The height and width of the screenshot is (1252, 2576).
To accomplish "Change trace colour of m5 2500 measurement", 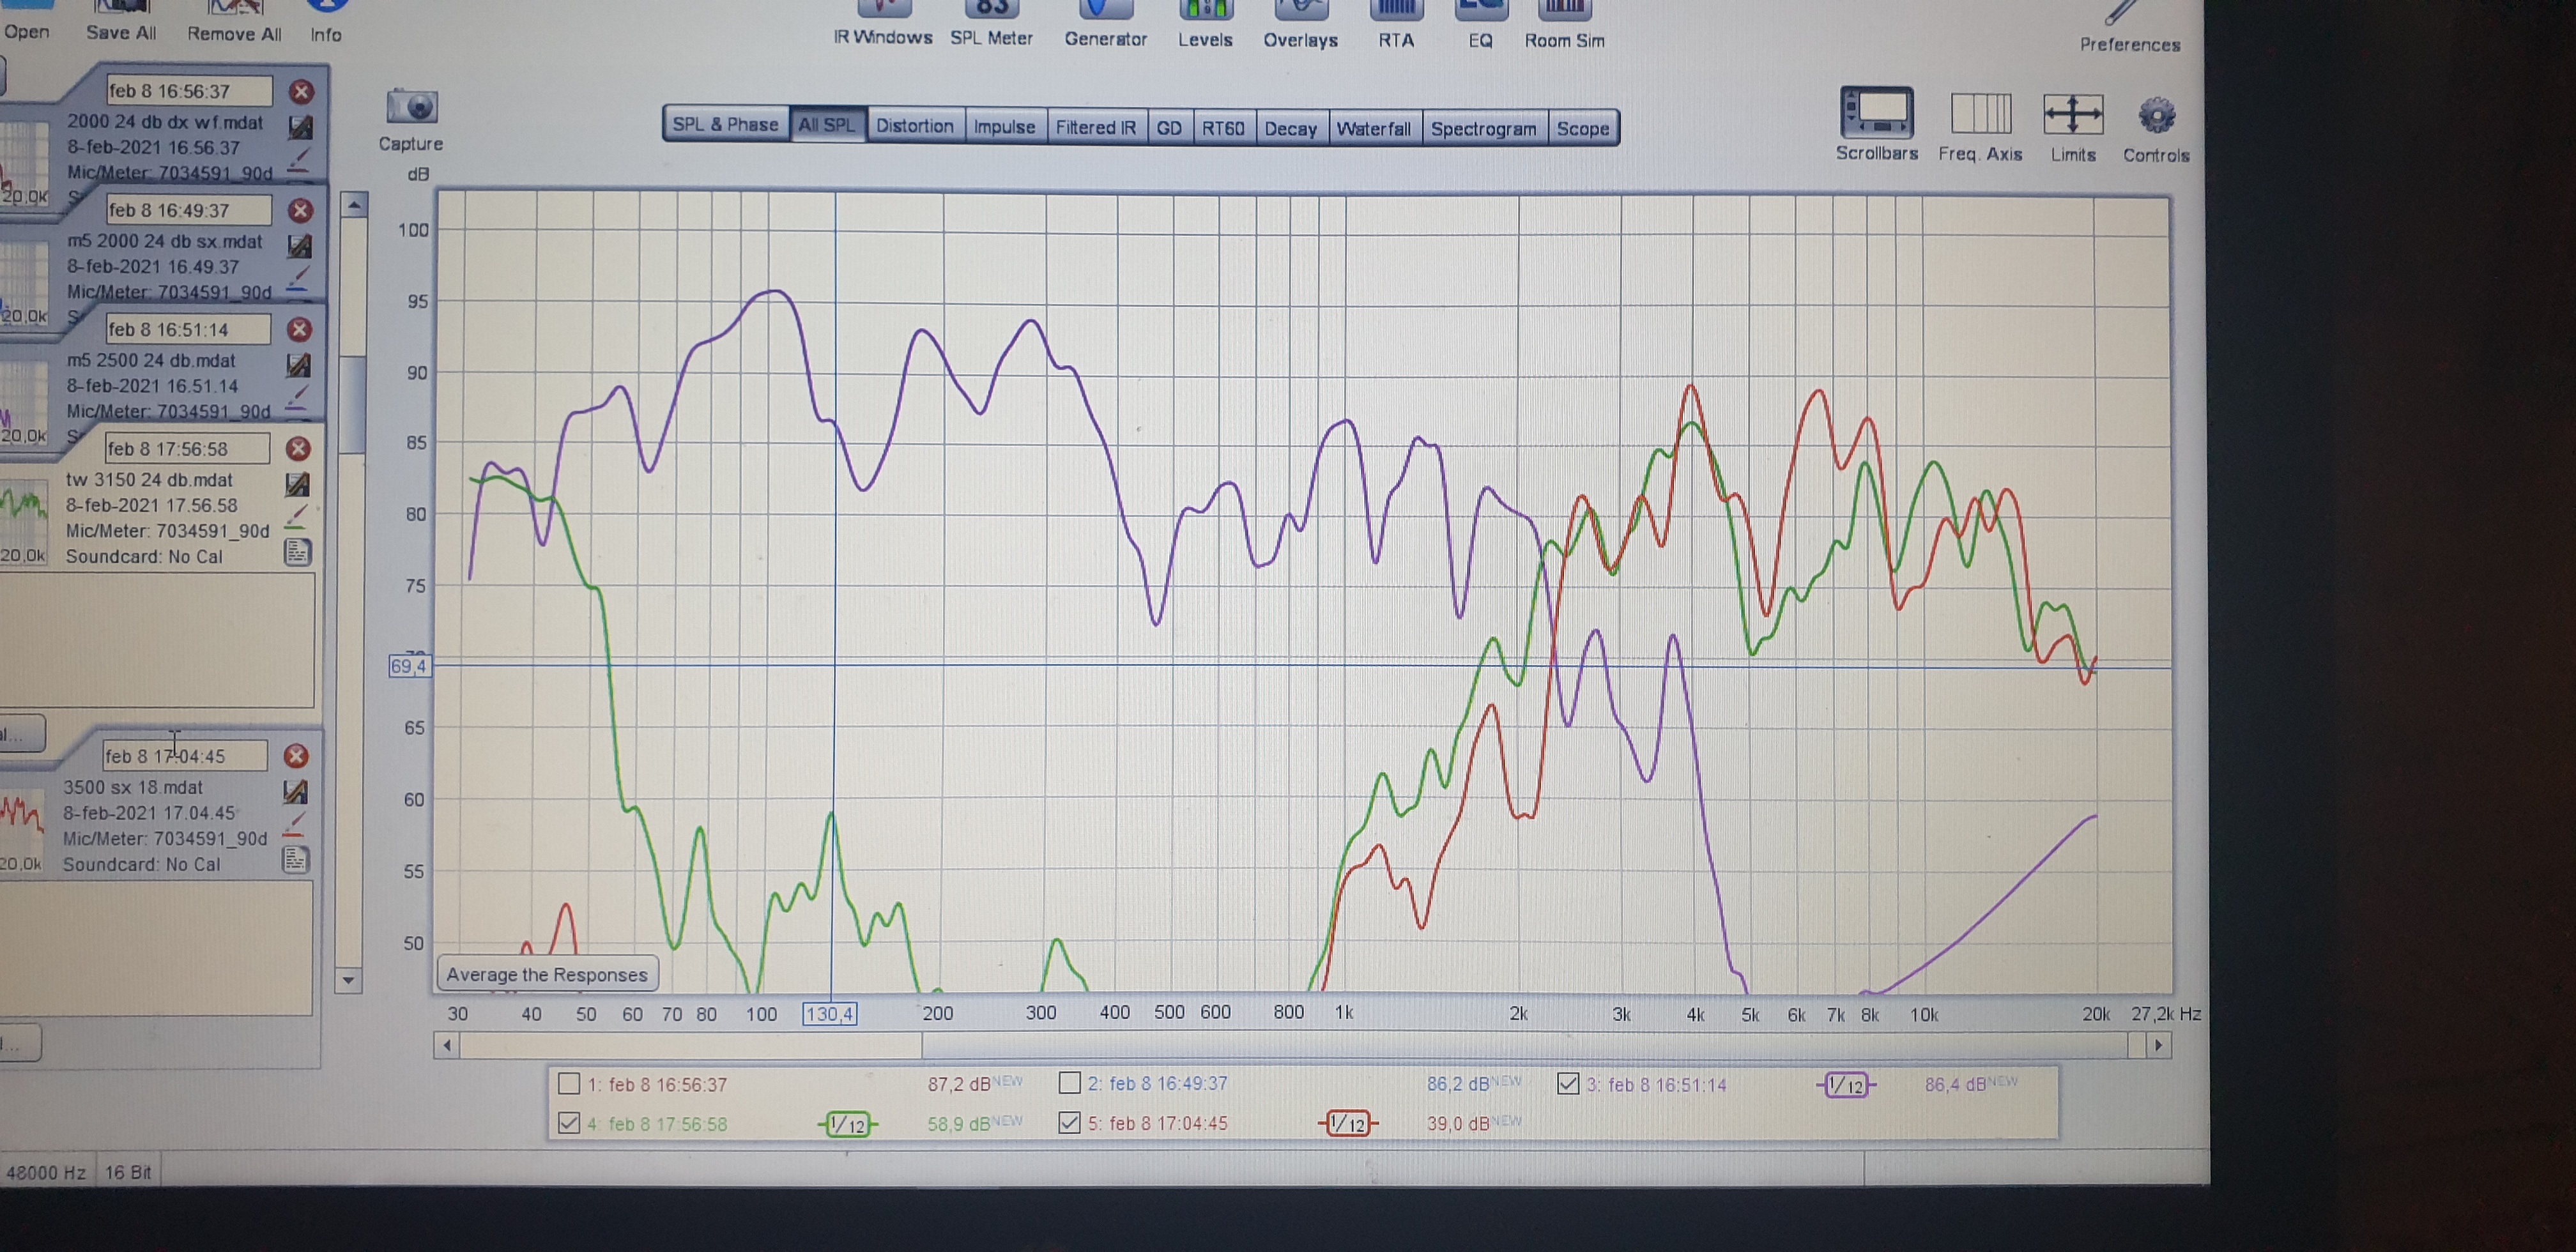I will [x=297, y=398].
